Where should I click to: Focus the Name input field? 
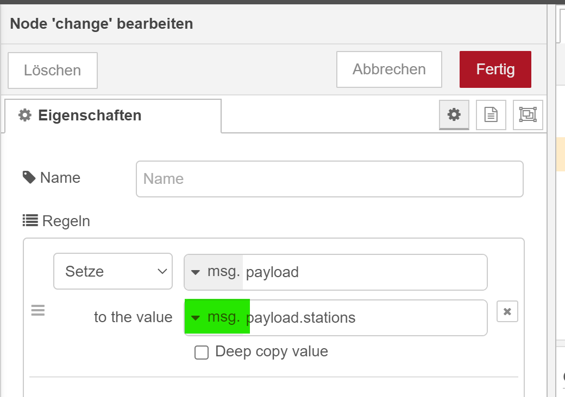tap(329, 178)
